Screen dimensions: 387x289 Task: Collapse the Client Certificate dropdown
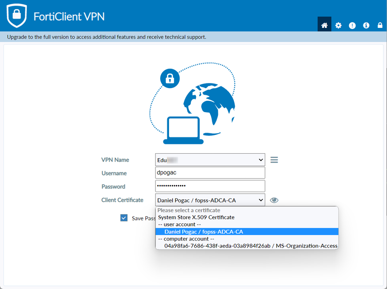(x=210, y=200)
